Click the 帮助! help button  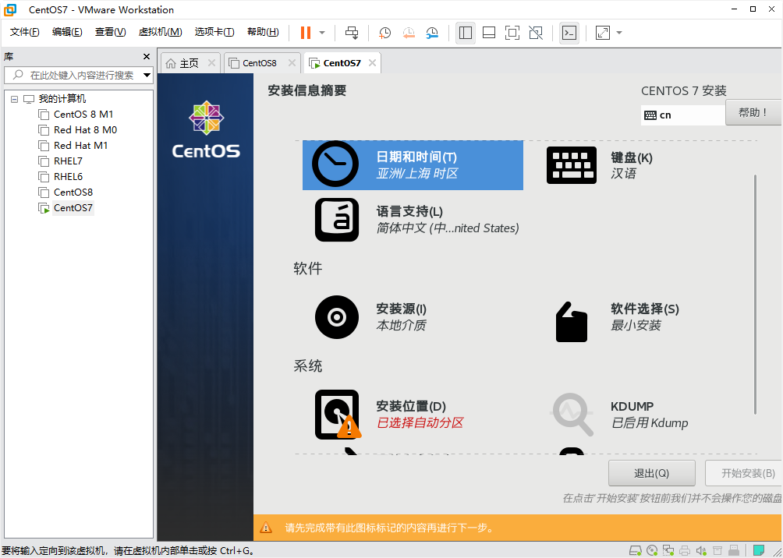753,112
